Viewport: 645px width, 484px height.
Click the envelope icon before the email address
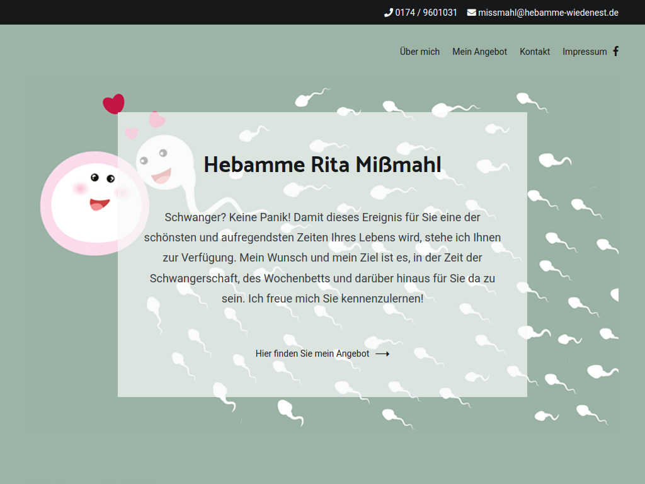(x=471, y=12)
